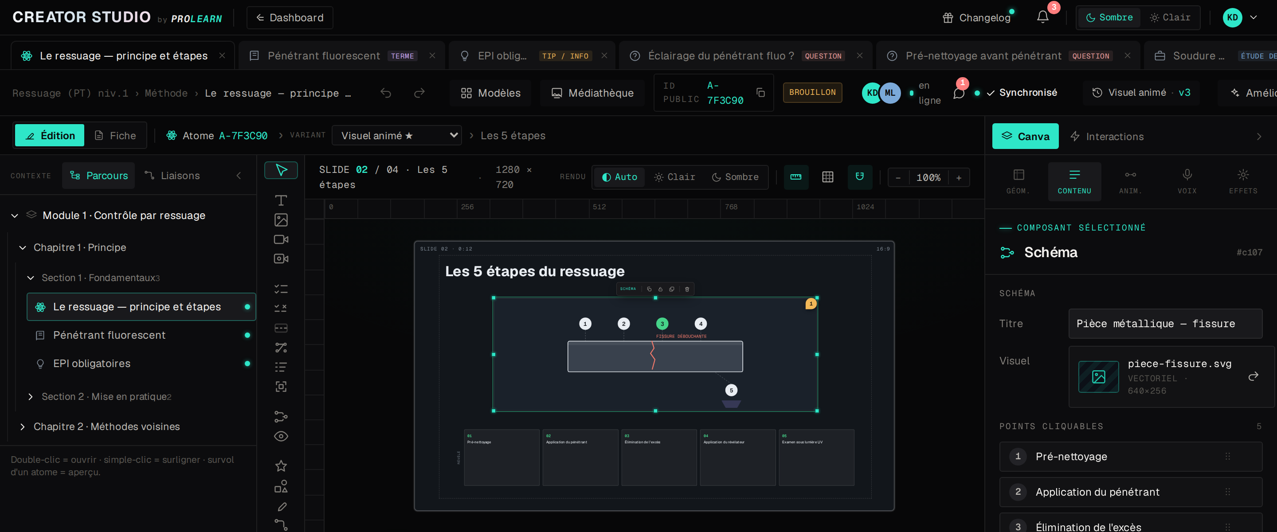The height and width of the screenshot is (532, 1277).
Task: Decrease zoom with the minus button
Action: [x=898, y=177]
